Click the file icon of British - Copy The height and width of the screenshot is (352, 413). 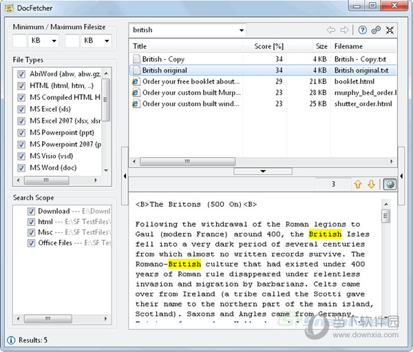pos(136,59)
